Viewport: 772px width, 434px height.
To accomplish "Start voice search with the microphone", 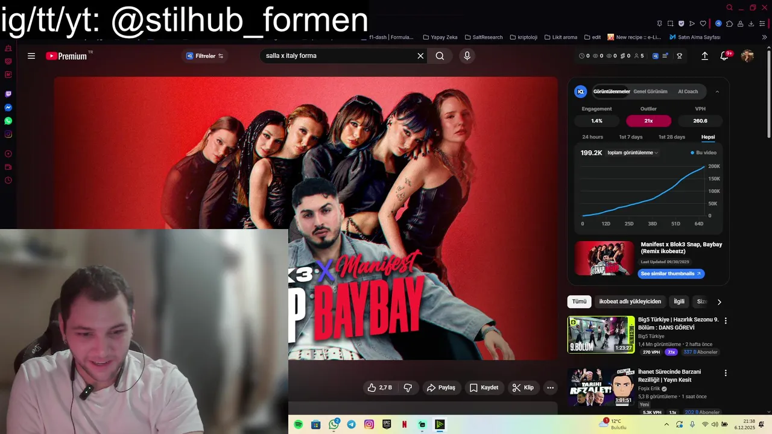I will [467, 56].
